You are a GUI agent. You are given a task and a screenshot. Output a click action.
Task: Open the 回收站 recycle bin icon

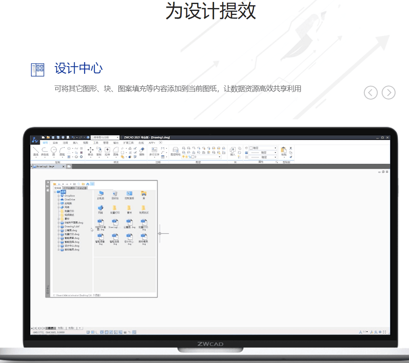coord(115,195)
